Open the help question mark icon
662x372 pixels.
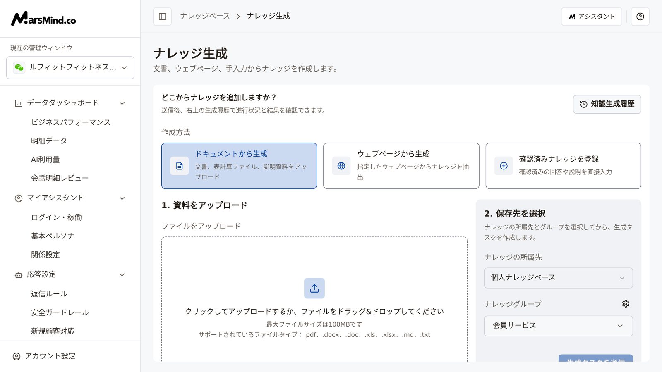(x=640, y=17)
